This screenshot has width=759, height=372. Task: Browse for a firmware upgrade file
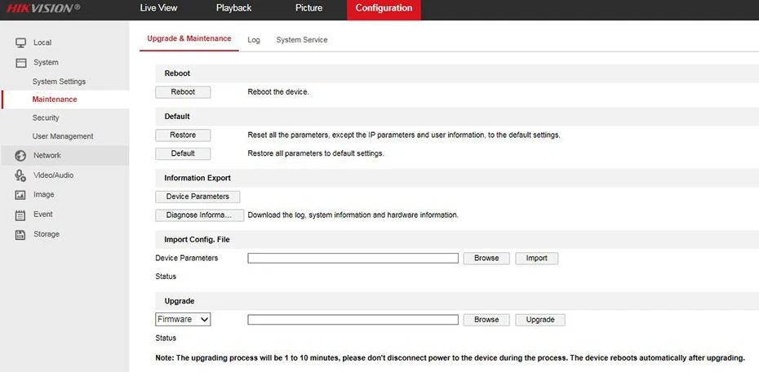(x=486, y=320)
